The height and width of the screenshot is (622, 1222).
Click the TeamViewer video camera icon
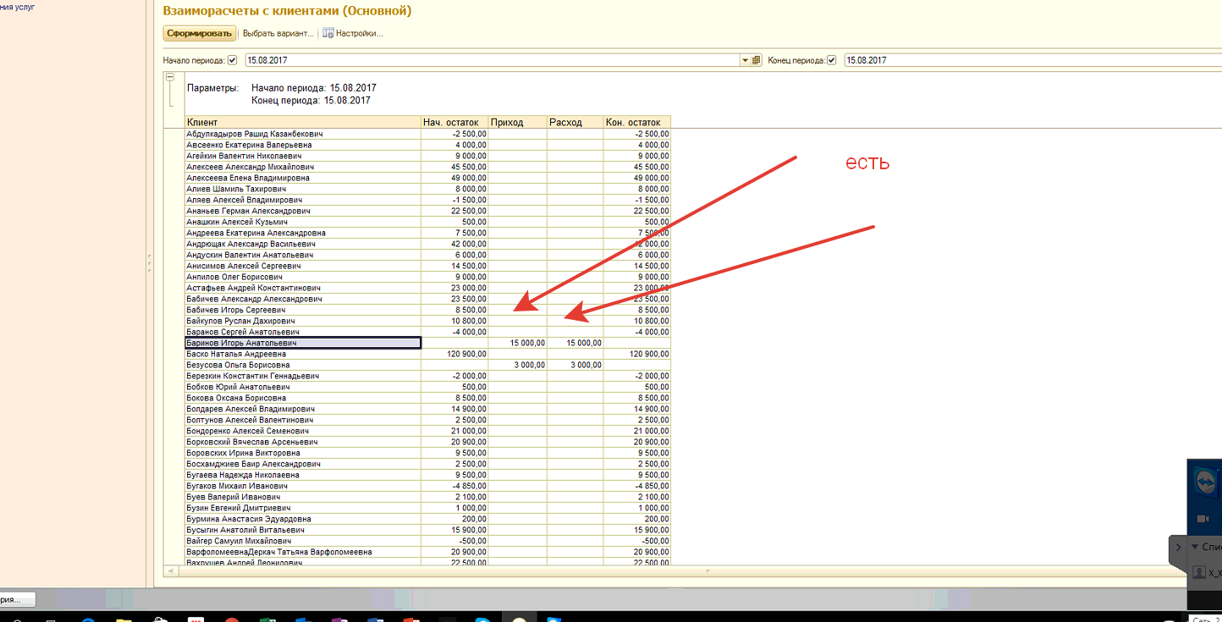point(1201,518)
